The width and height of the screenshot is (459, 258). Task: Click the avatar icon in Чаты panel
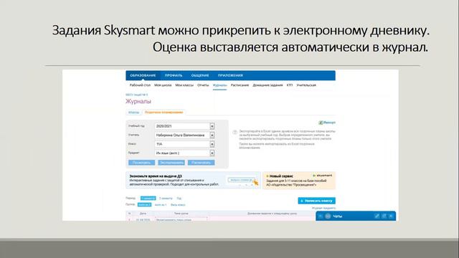(328, 216)
